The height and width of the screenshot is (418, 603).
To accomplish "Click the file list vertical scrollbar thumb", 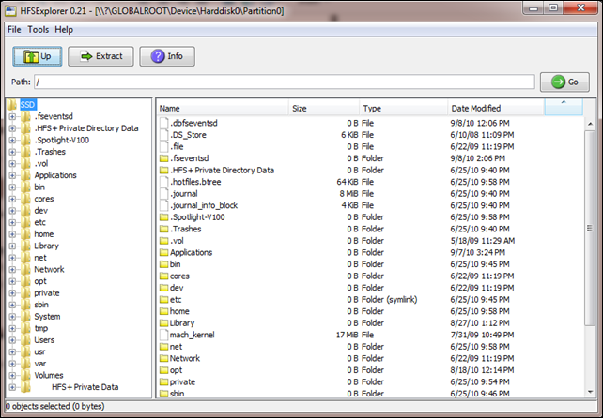I will coord(590,229).
